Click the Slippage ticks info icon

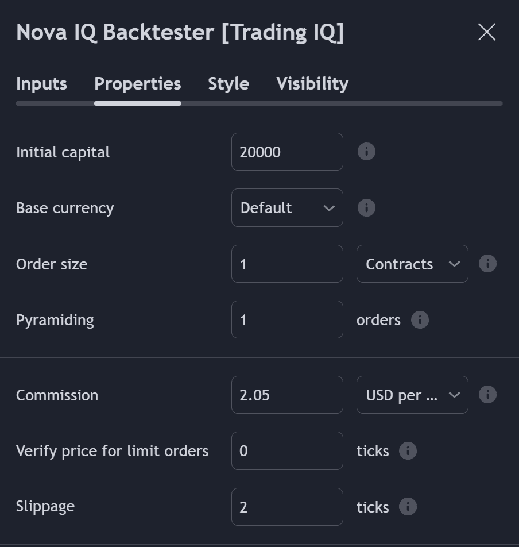[x=408, y=507]
